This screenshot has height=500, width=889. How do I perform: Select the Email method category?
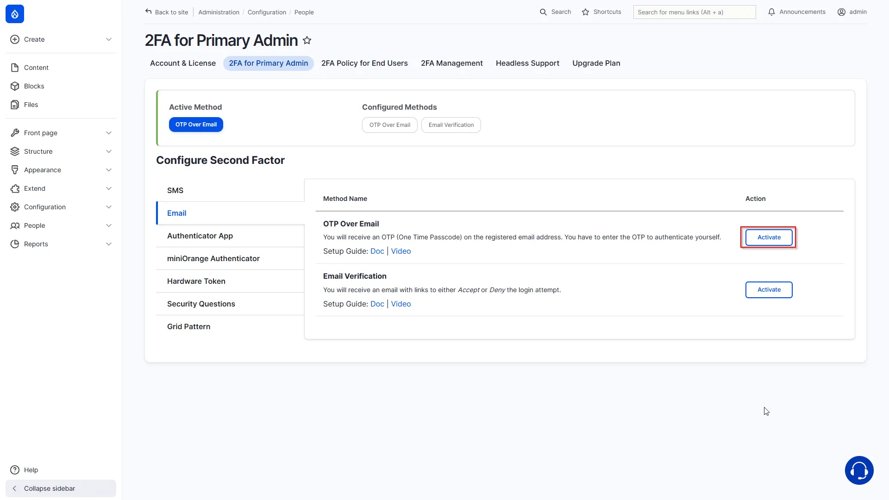[x=230, y=213]
